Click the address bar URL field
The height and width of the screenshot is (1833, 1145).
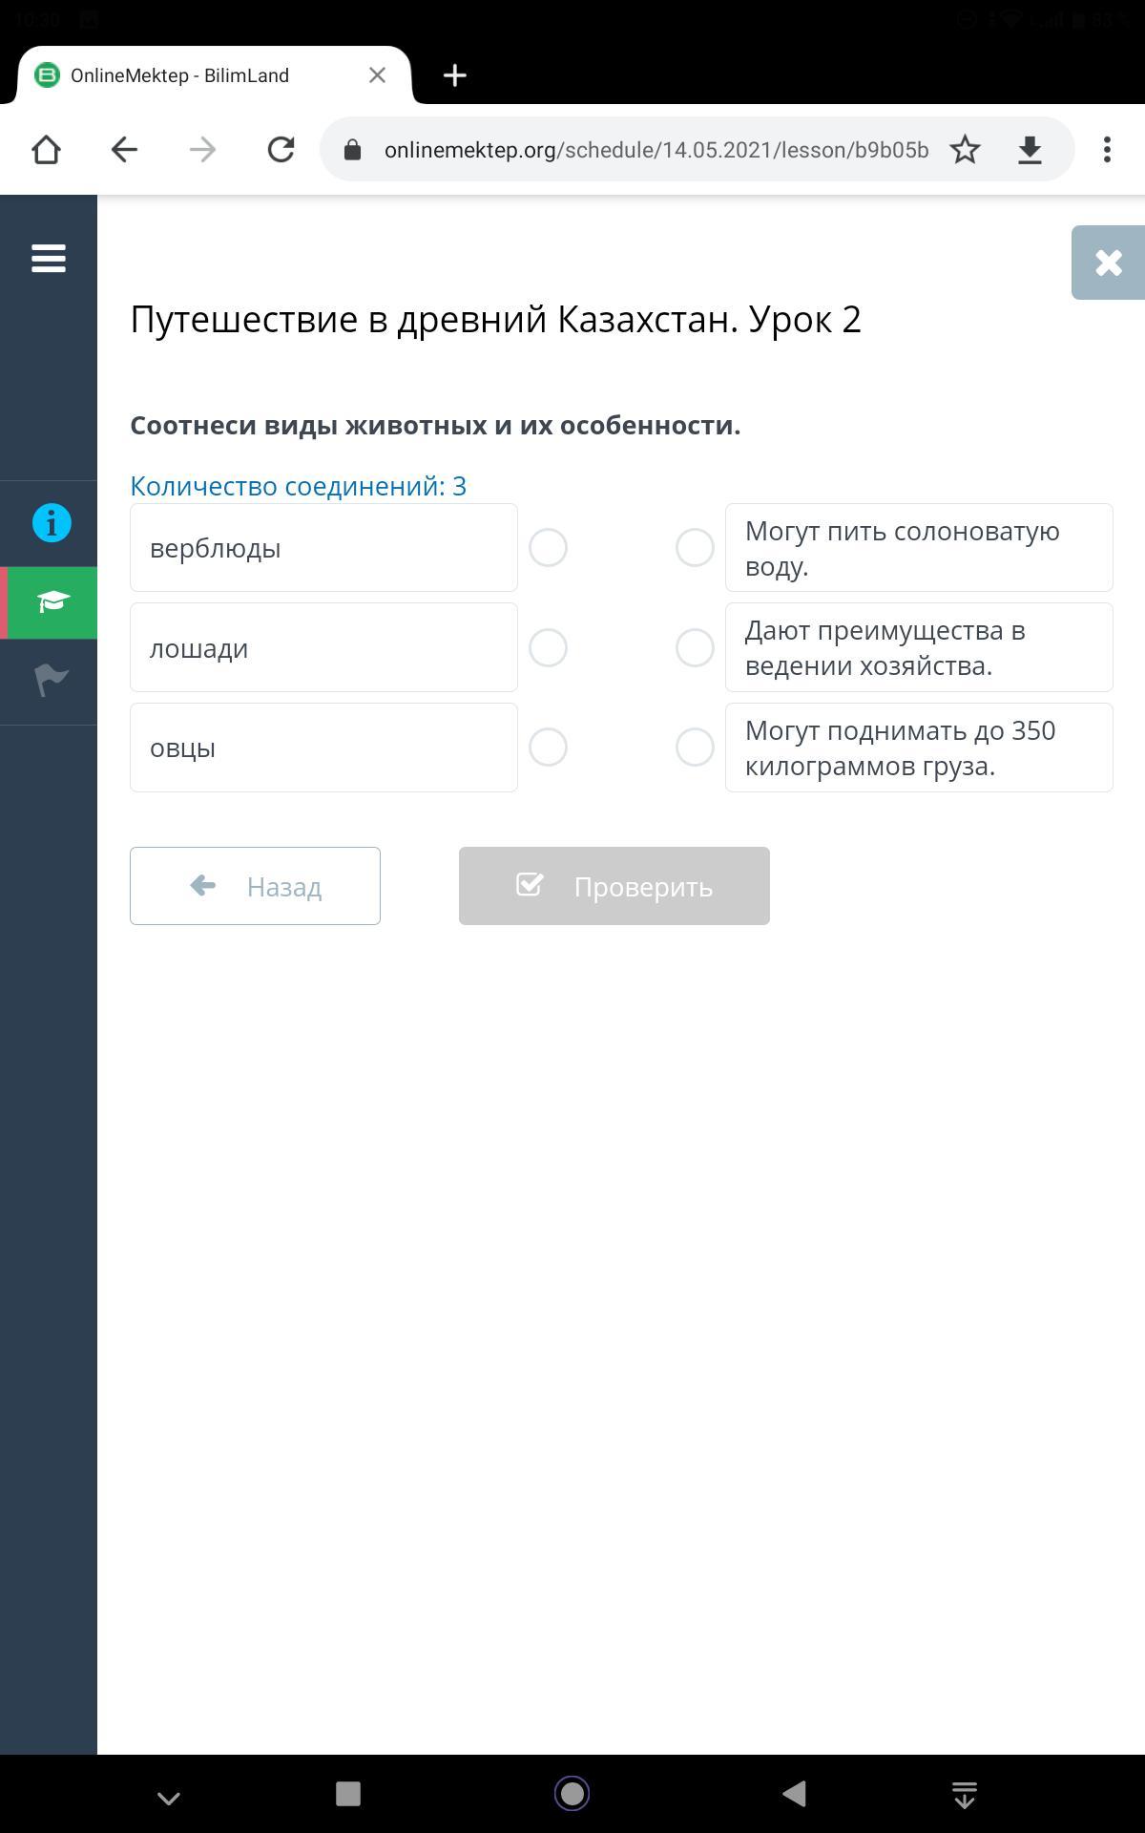pyautogui.click(x=656, y=150)
